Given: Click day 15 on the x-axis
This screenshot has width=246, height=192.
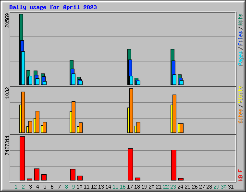Looking at the screenshot, I should tap(115, 187).
